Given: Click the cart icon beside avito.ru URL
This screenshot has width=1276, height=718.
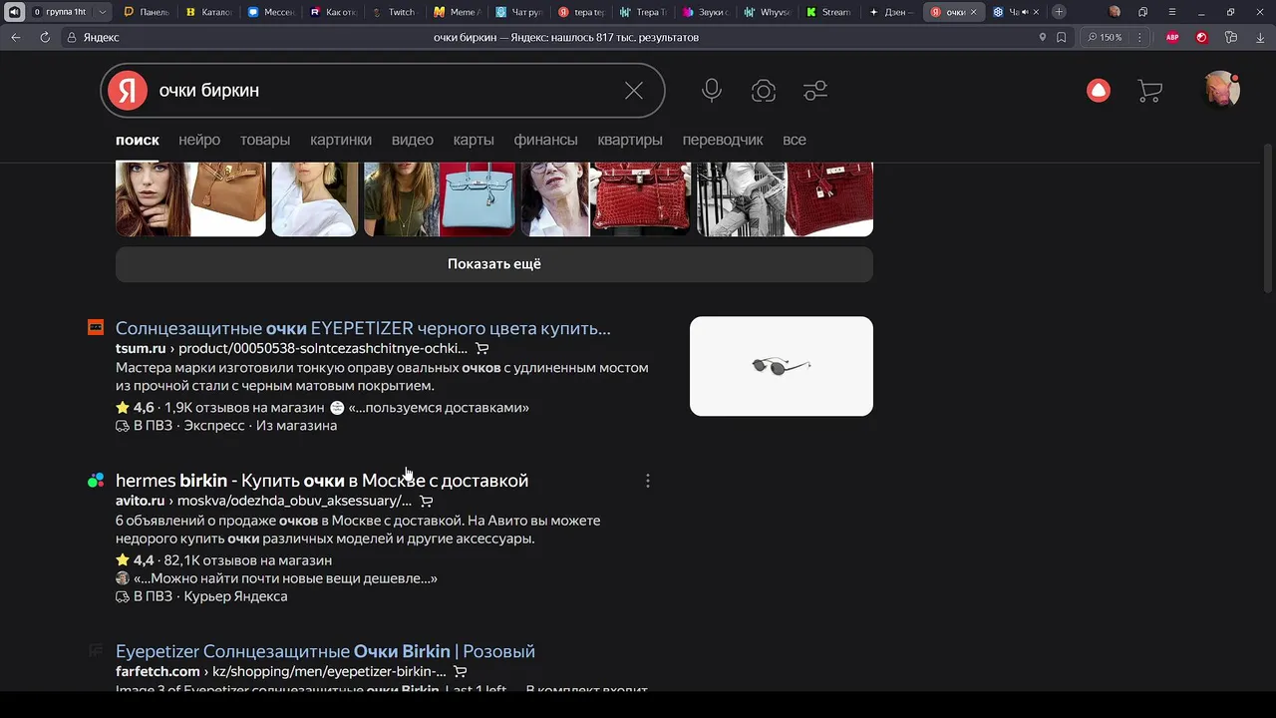Looking at the screenshot, I should click(x=426, y=501).
